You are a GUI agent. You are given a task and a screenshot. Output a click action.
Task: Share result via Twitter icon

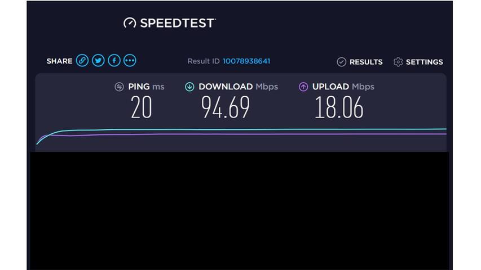98,61
